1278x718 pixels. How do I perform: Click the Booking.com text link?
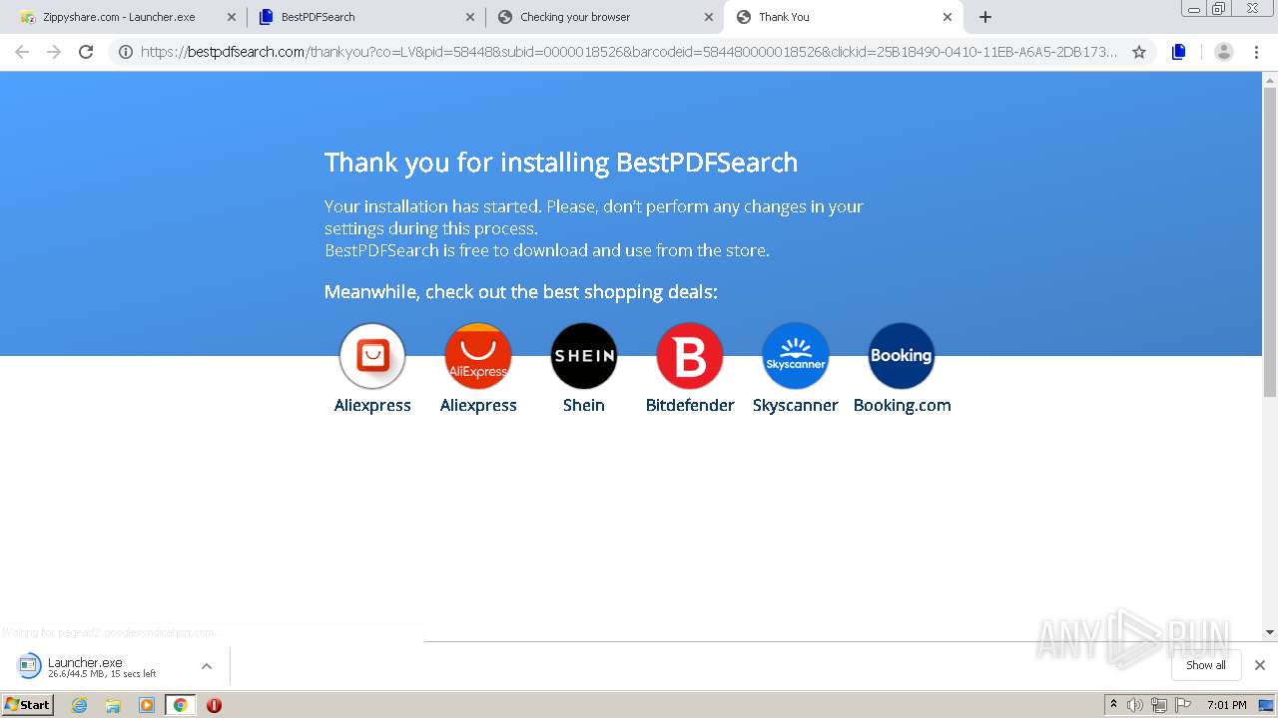[x=902, y=405]
